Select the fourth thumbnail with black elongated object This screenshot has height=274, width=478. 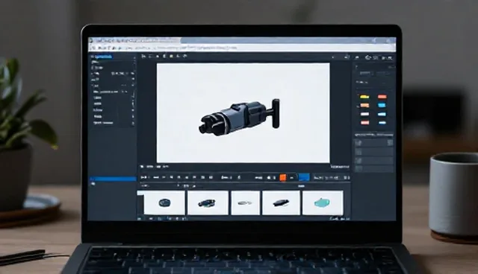pos(281,203)
